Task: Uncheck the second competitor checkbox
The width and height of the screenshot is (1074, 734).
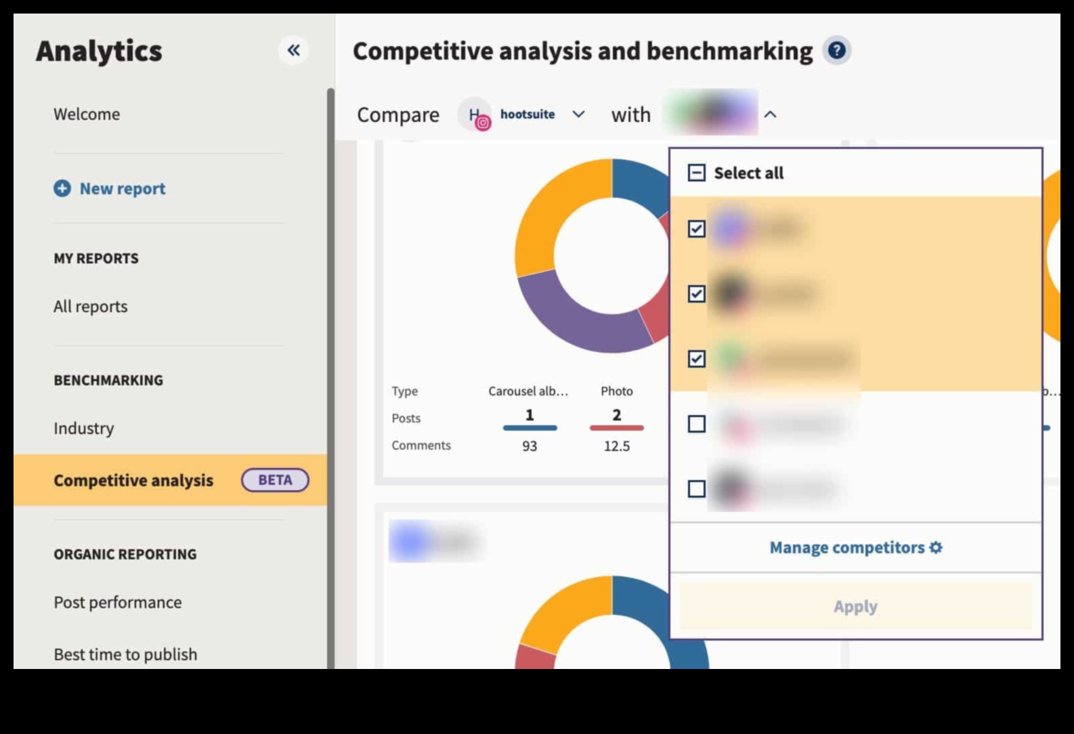Action: (696, 294)
